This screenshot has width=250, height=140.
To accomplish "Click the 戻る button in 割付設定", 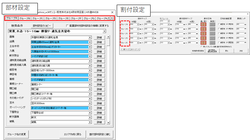I will point(227,51).
